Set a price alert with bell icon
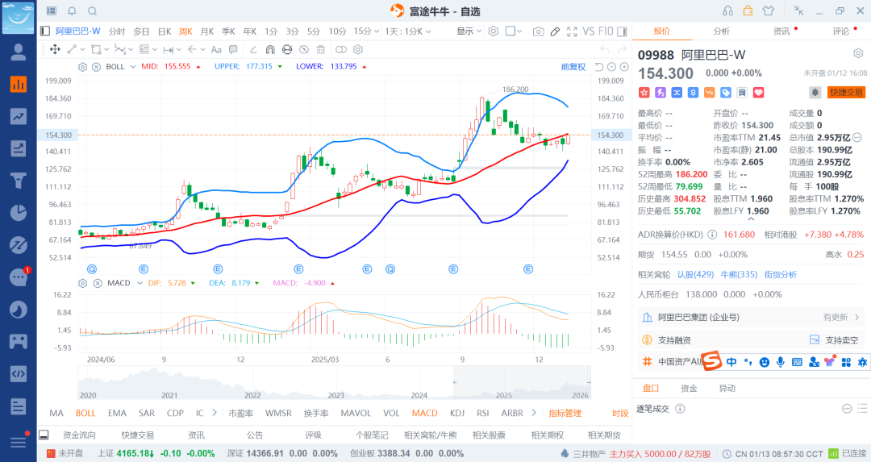This screenshot has width=871, height=462. [x=815, y=92]
